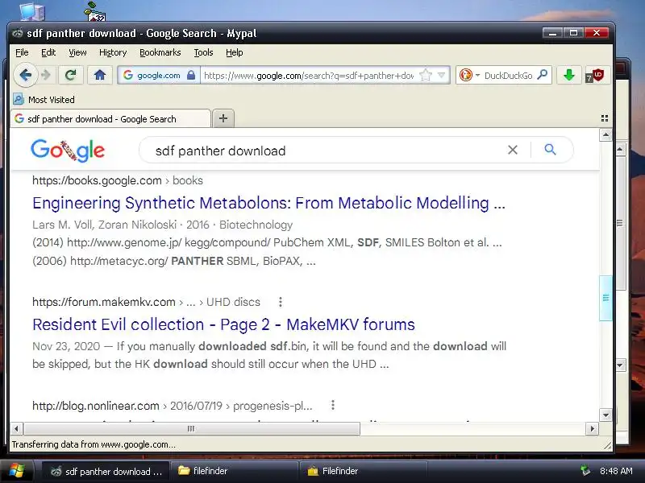Click the blue Google search magnifier
645x483 pixels.
pyautogui.click(x=550, y=150)
